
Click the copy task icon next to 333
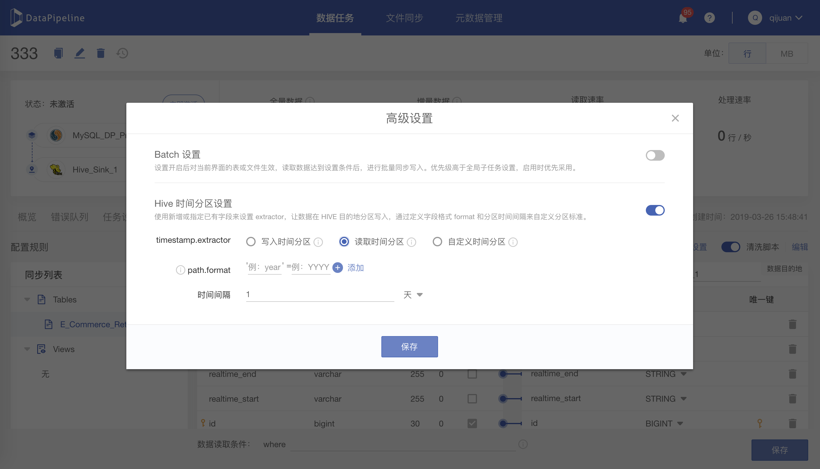click(58, 53)
